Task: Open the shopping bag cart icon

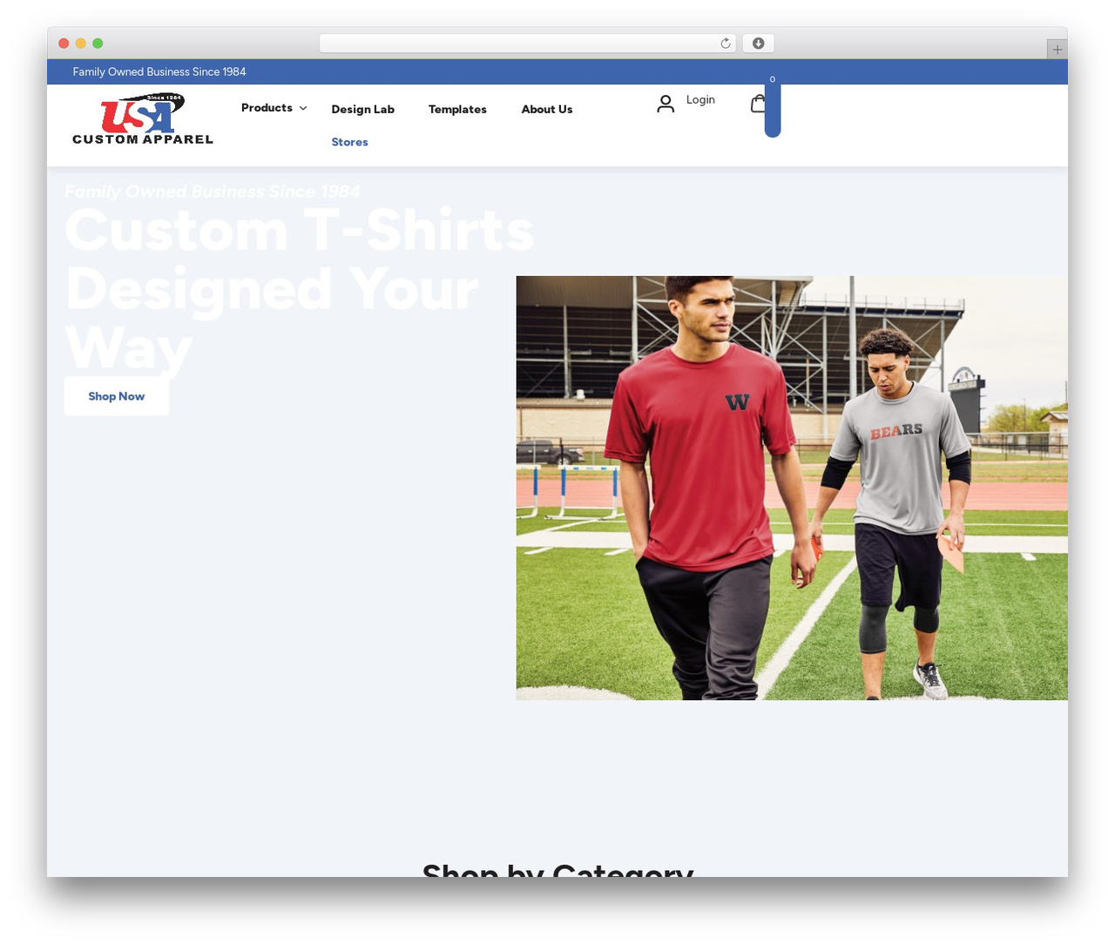Action: pyautogui.click(x=758, y=104)
